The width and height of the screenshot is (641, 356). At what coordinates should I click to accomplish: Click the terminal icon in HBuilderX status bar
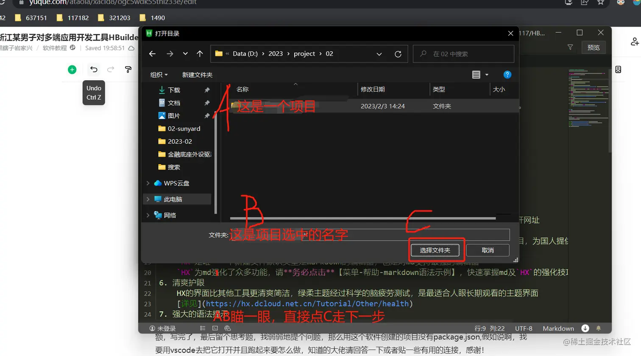(x=215, y=328)
